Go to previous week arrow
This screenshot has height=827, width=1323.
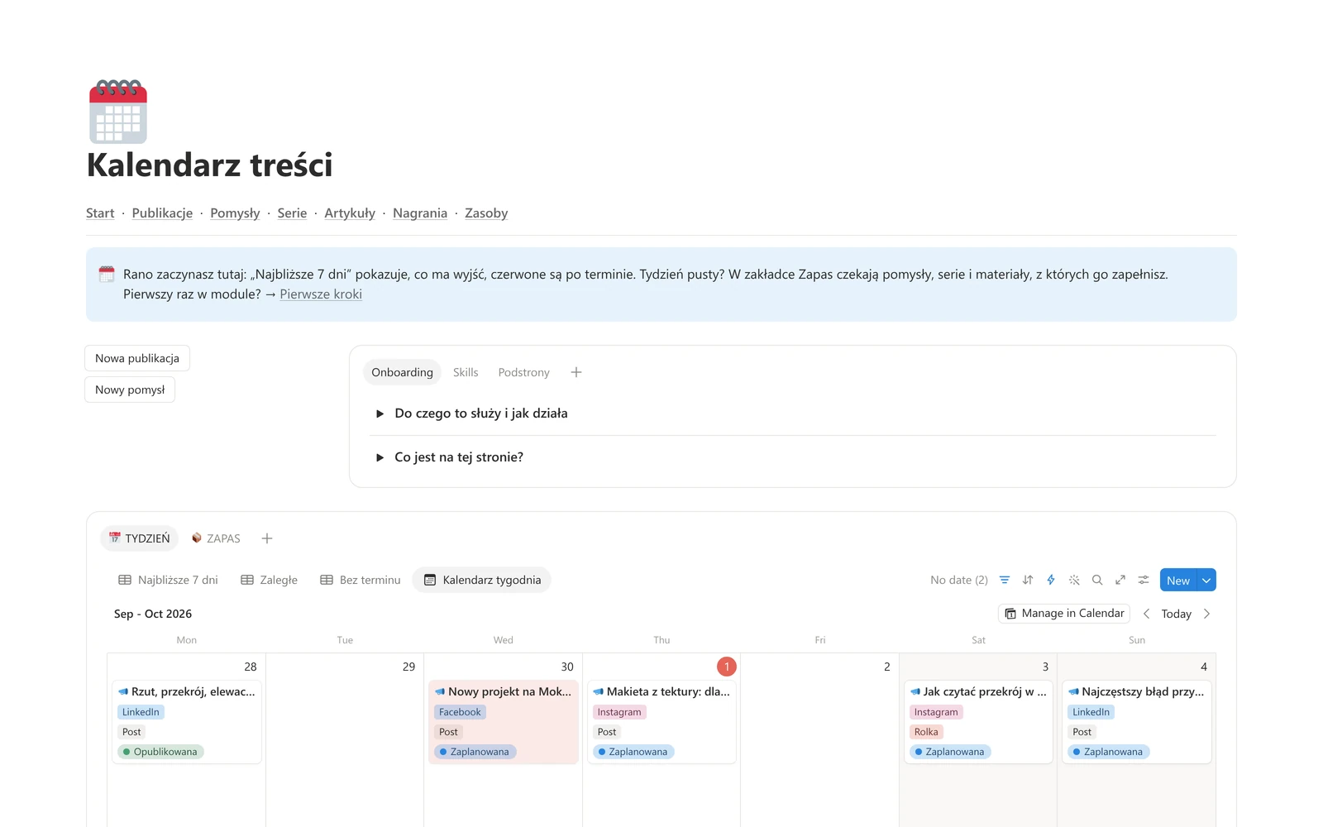(x=1146, y=614)
